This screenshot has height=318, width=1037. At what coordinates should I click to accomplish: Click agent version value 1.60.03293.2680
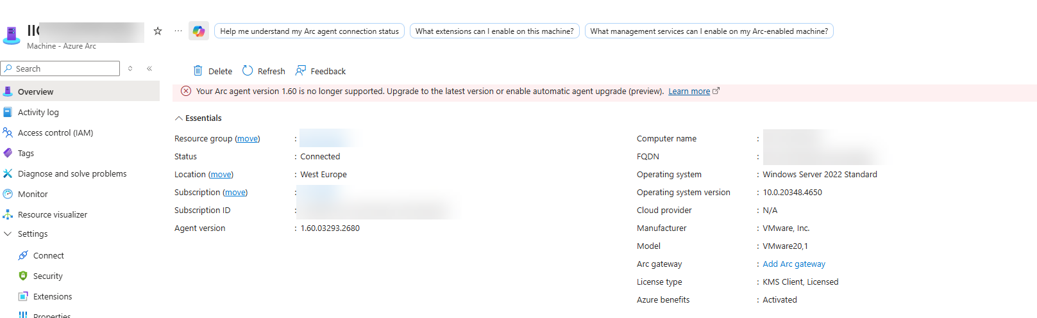(x=330, y=228)
